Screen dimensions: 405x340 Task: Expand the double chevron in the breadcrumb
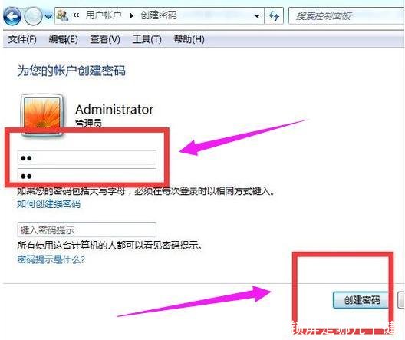pyautogui.click(x=76, y=15)
